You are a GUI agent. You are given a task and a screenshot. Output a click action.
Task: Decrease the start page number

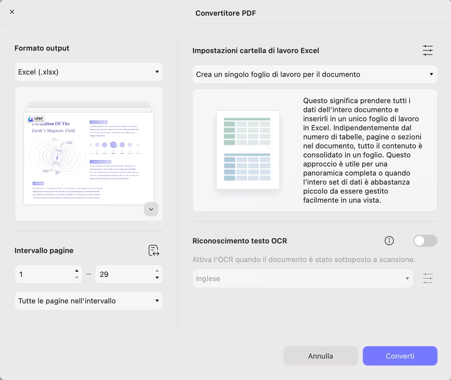[77, 277]
